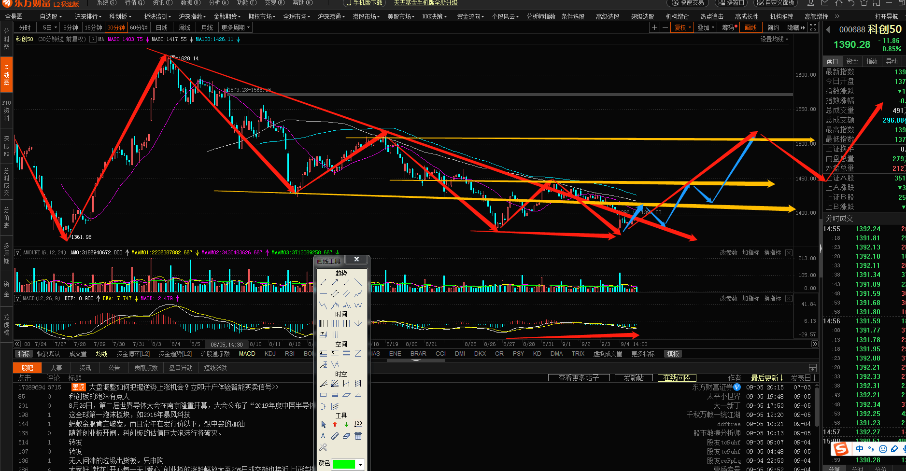Select the arrow line drawing tool
Screen dimensions: 906x471
335,282
